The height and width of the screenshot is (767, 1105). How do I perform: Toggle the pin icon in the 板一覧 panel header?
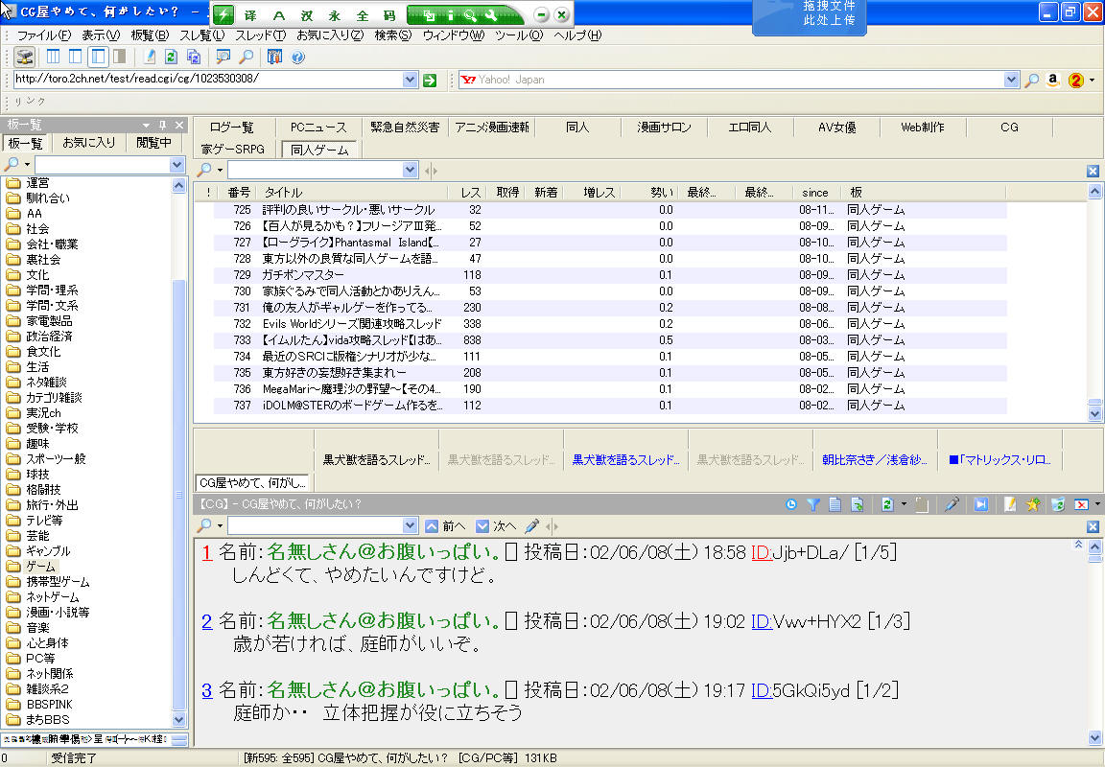[163, 125]
